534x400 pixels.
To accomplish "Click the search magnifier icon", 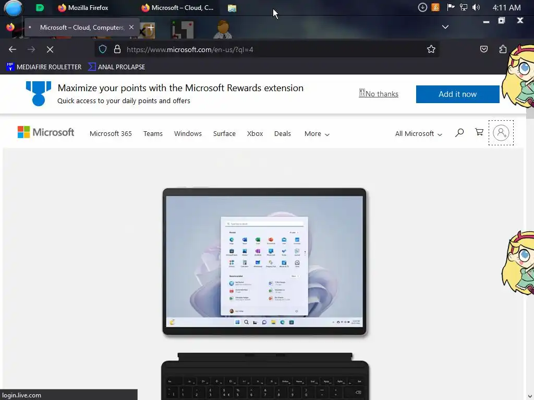I will (x=459, y=132).
